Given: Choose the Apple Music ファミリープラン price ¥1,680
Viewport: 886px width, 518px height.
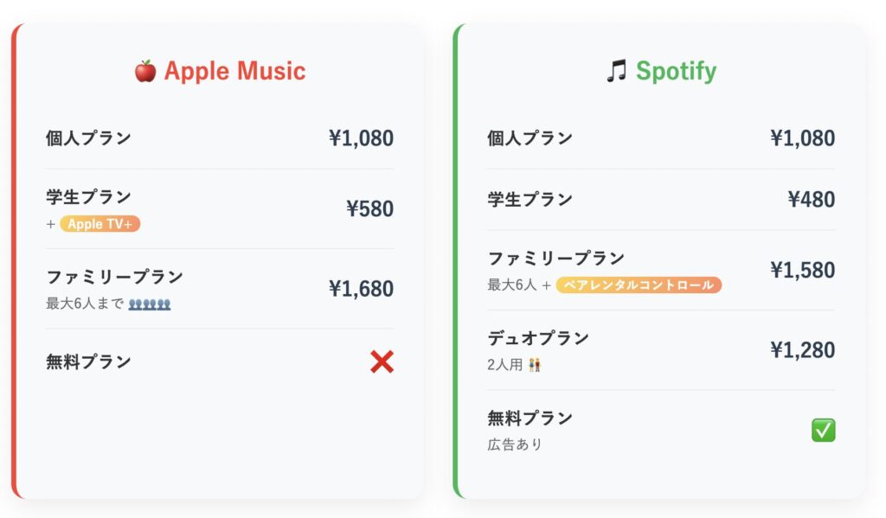Looking at the screenshot, I should [361, 289].
